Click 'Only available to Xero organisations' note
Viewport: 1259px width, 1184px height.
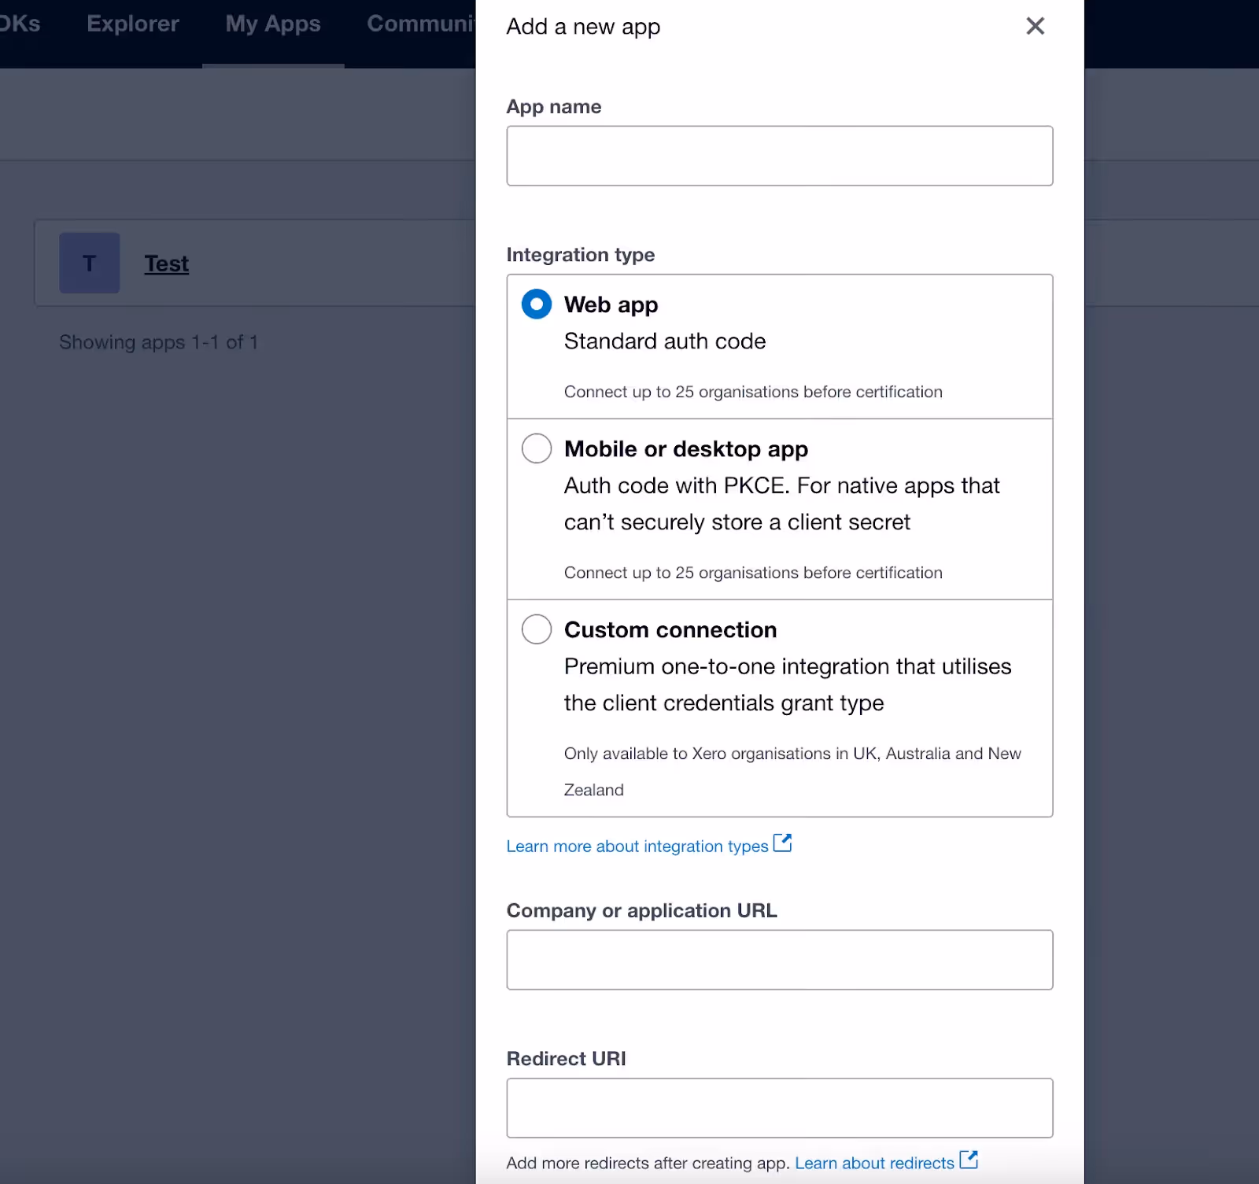point(792,772)
